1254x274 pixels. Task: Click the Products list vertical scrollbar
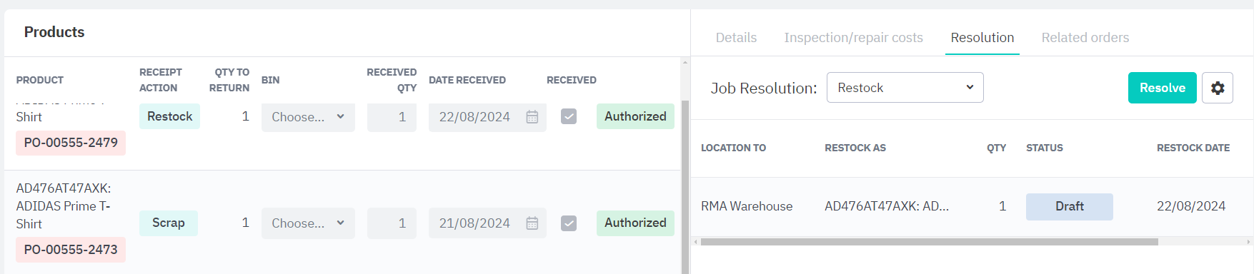pyautogui.click(x=685, y=186)
